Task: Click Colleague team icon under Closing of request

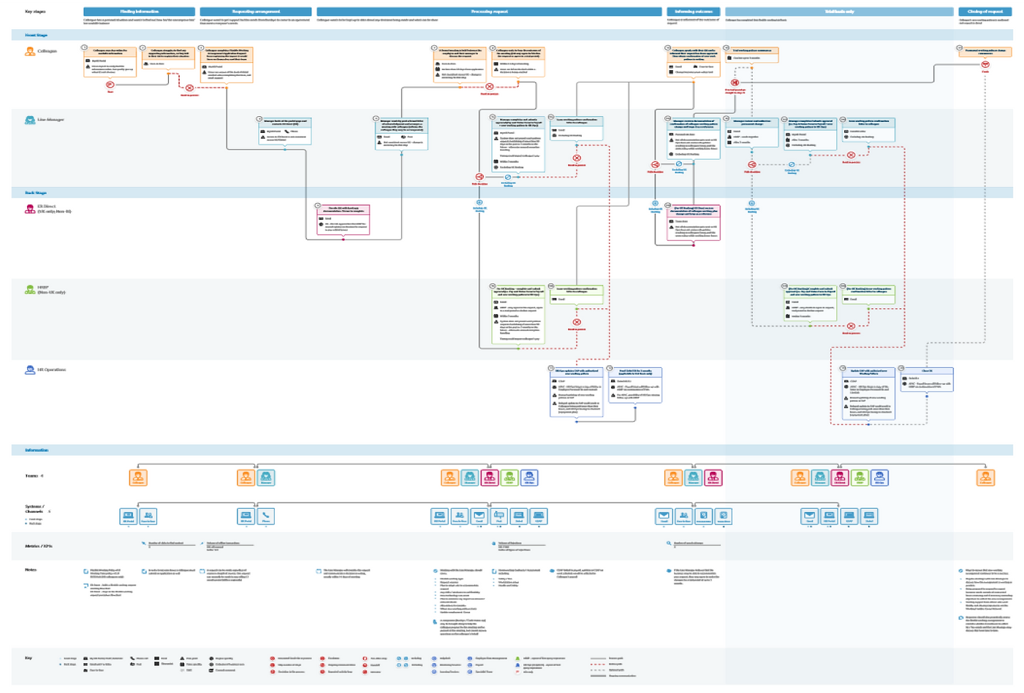Action: 986,478
